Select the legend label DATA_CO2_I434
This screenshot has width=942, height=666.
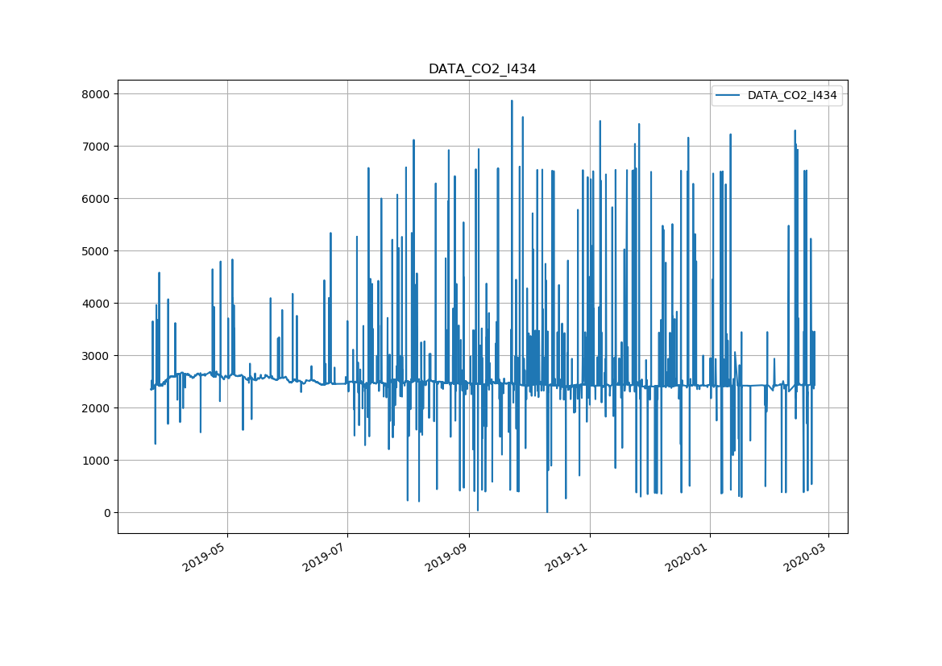coord(792,95)
